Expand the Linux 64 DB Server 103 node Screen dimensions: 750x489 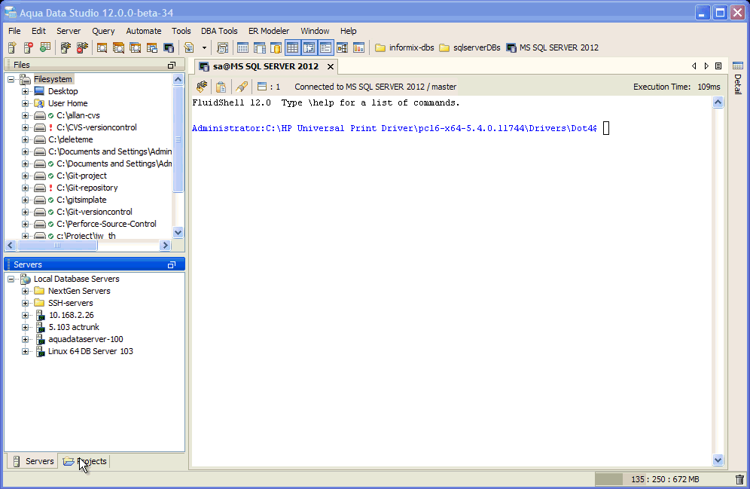pos(26,351)
